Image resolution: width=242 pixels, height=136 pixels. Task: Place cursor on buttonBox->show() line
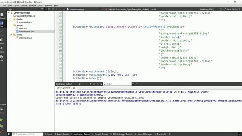tap(87, 78)
